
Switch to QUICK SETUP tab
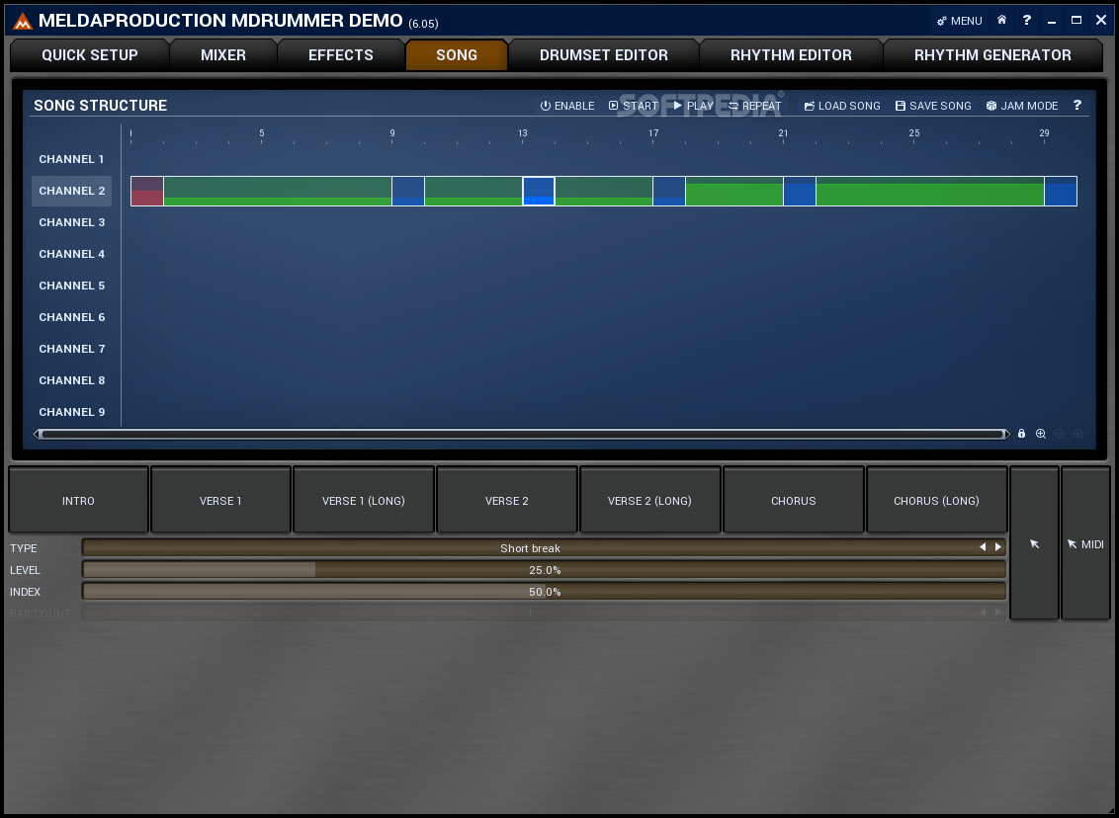coord(90,55)
